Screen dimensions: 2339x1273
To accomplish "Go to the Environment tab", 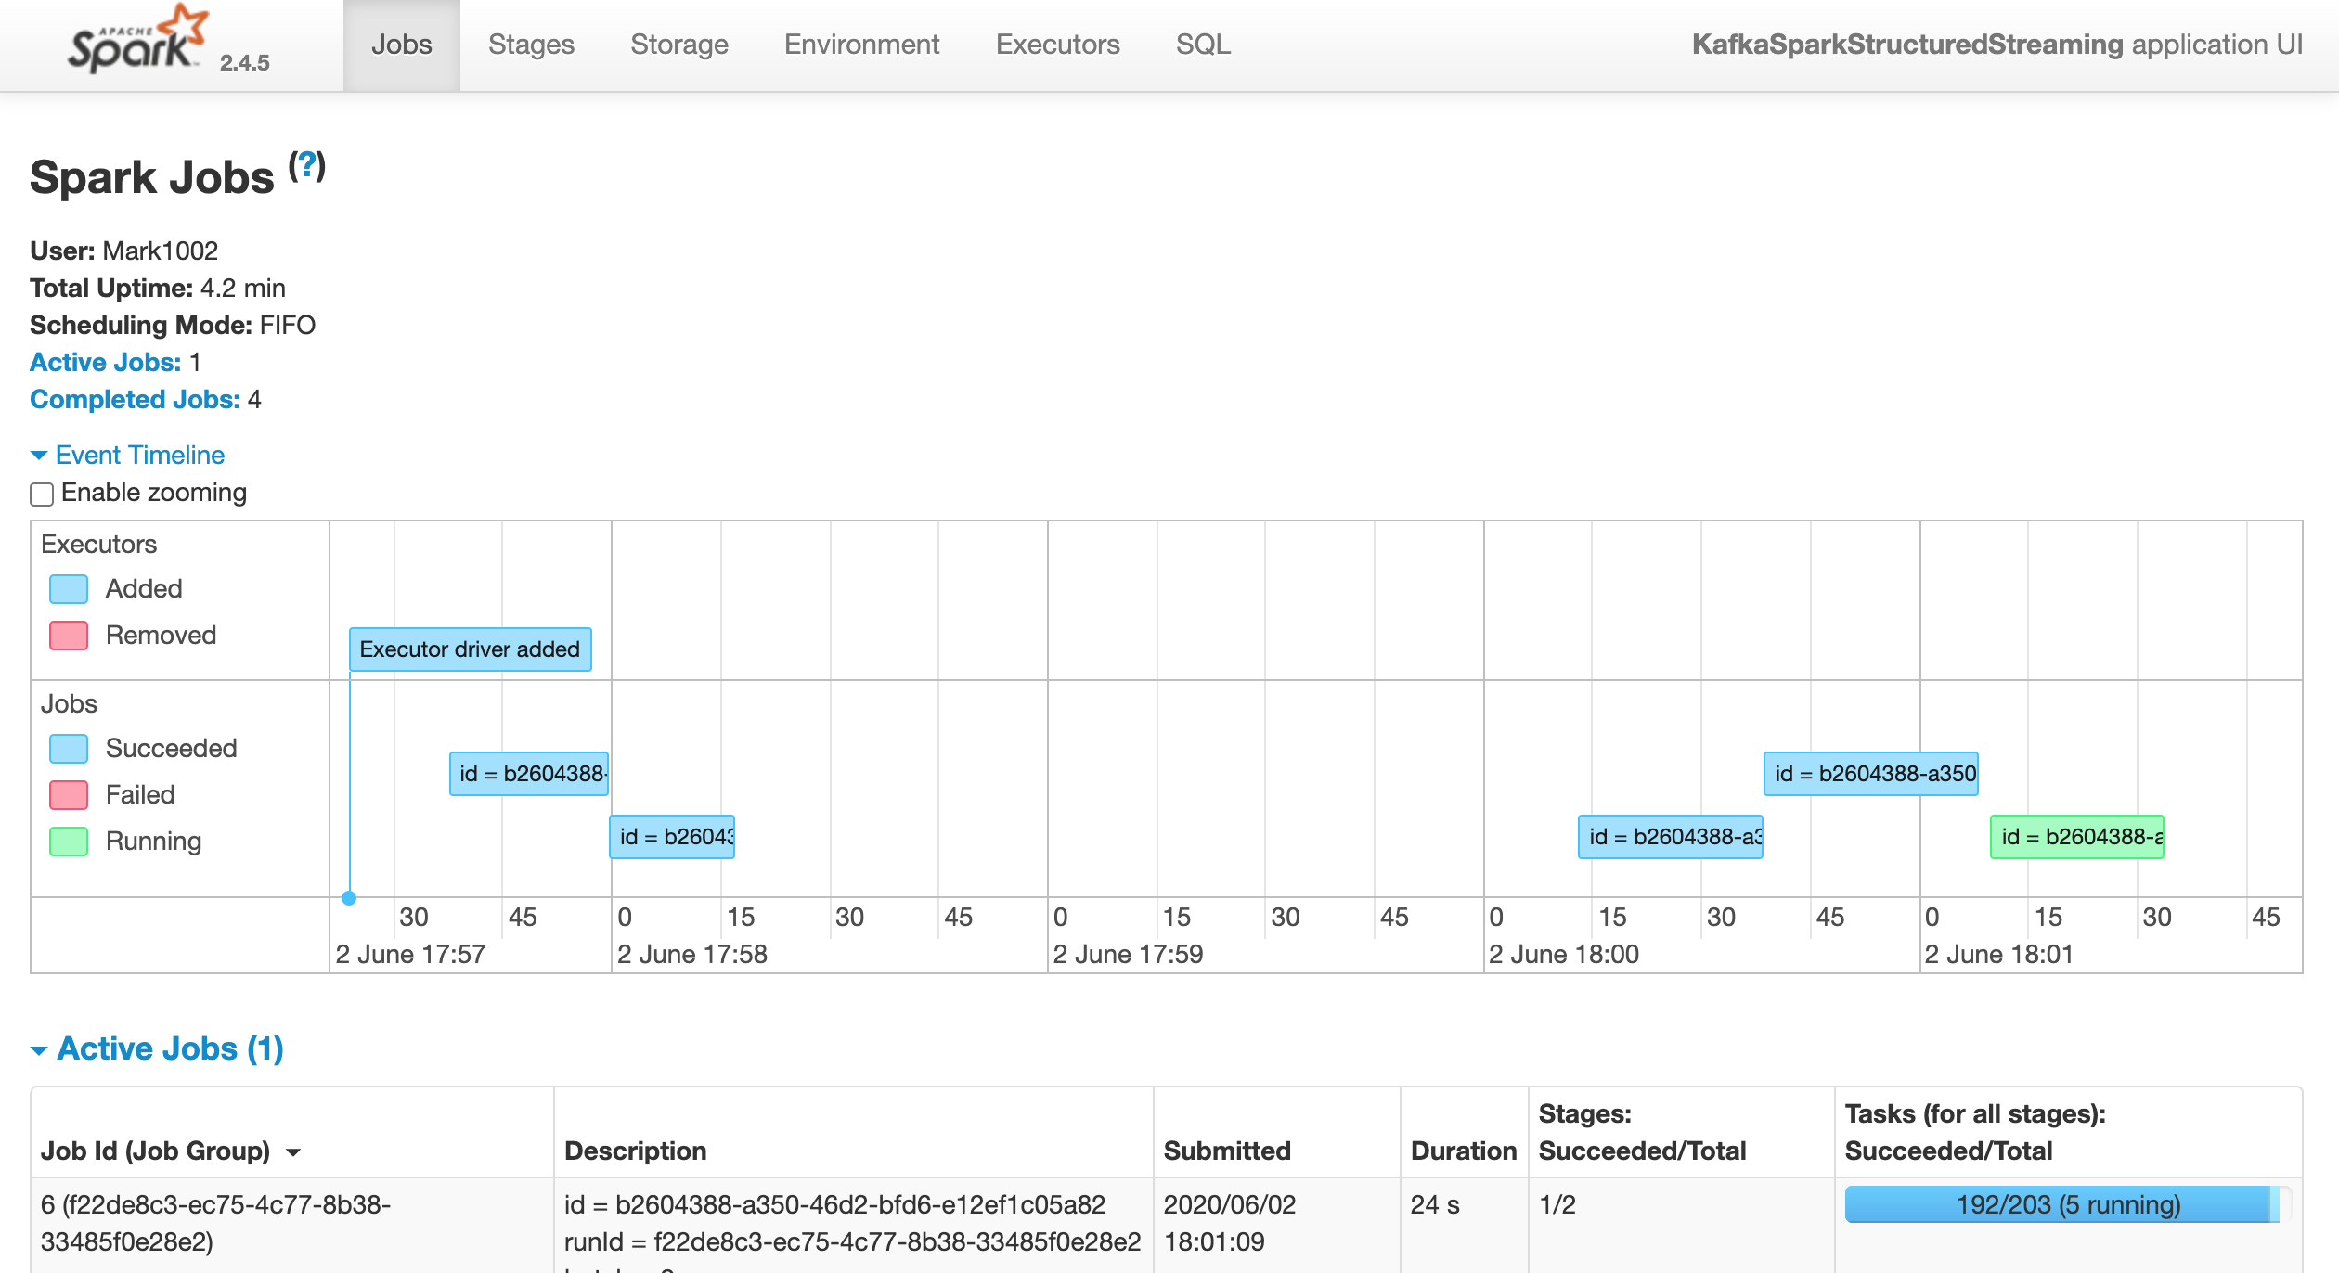I will pyautogui.click(x=861, y=45).
